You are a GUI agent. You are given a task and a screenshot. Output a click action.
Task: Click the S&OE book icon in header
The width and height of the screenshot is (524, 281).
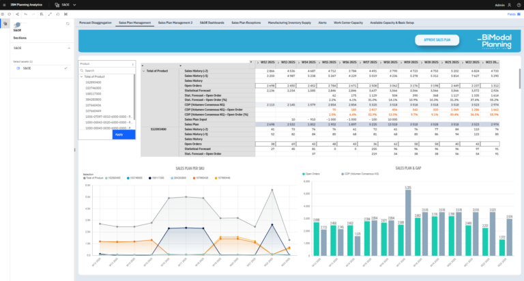point(57,5)
